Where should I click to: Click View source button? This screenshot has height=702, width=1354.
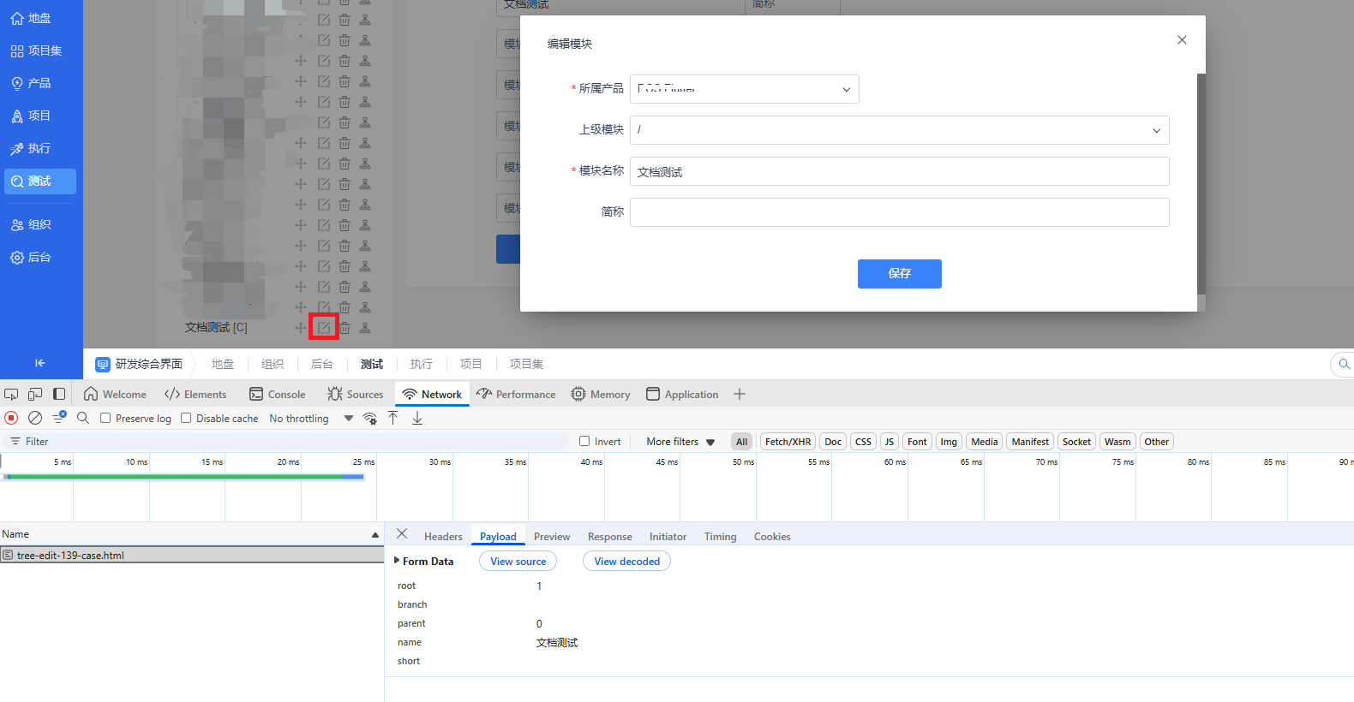(x=518, y=561)
